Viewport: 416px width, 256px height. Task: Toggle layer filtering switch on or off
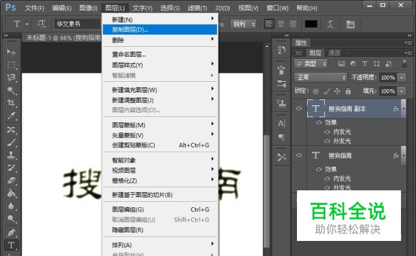(404, 63)
